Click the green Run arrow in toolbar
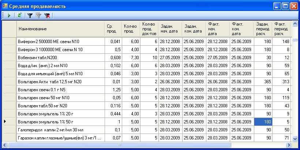This screenshot has height=150, width=300. click(9, 15)
